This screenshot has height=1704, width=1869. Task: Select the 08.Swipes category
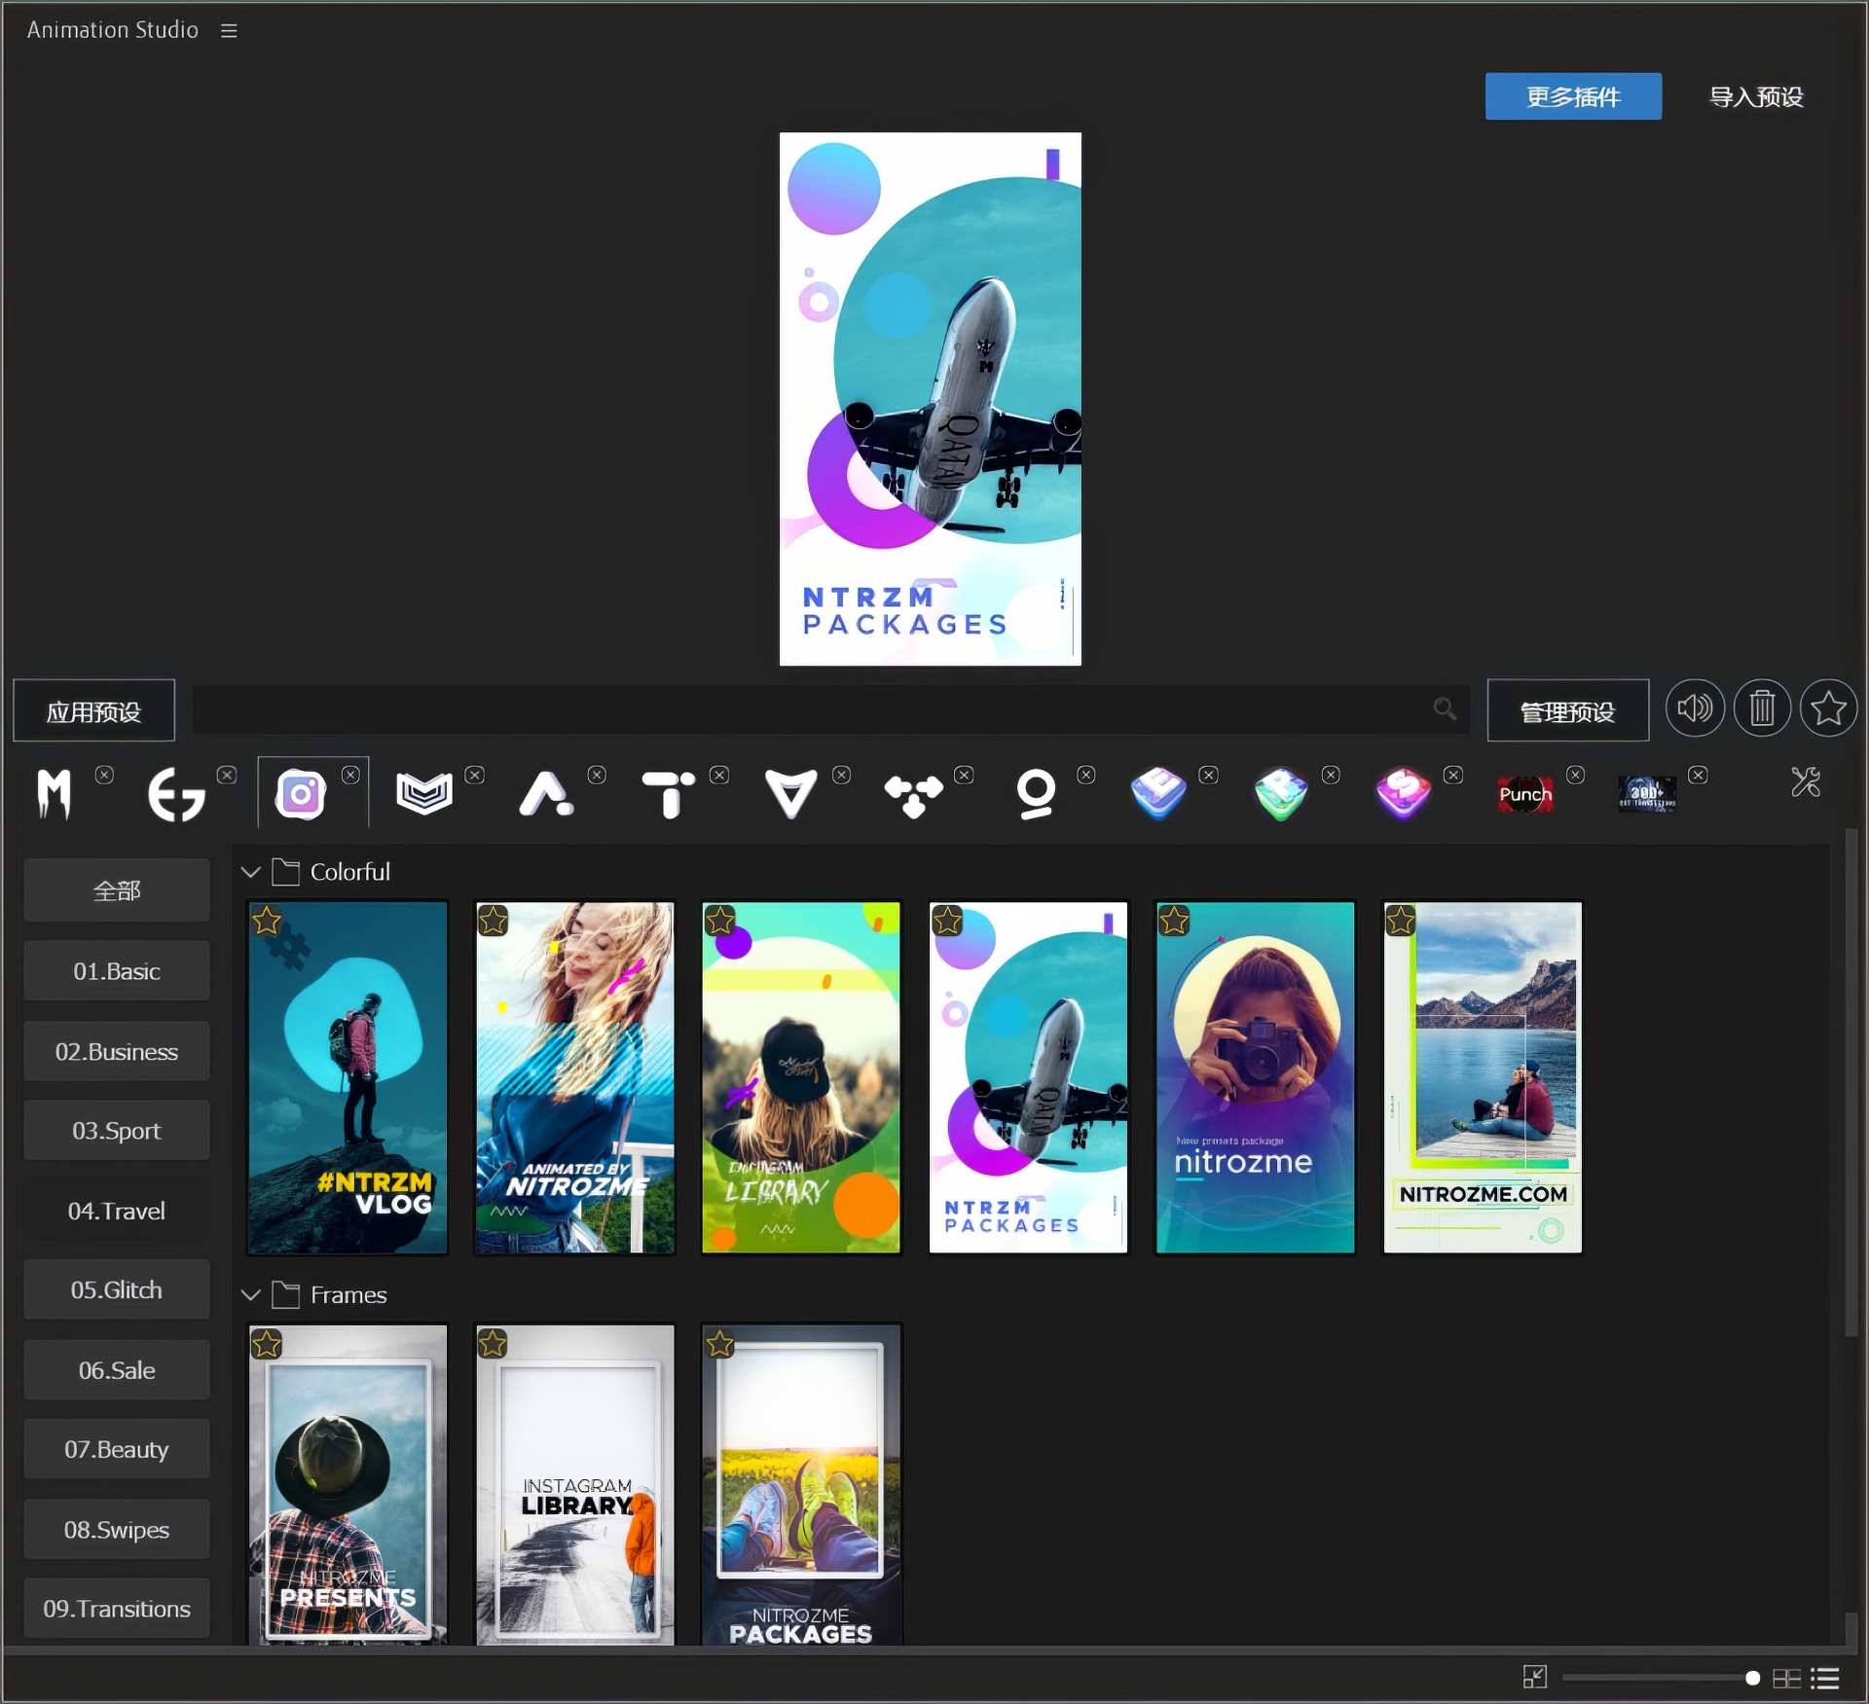117,1530
